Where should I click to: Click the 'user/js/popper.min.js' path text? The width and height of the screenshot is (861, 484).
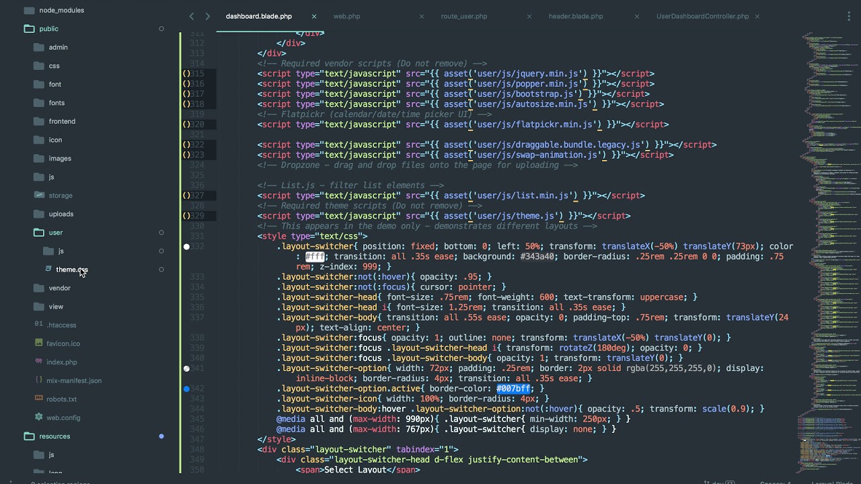527,84
